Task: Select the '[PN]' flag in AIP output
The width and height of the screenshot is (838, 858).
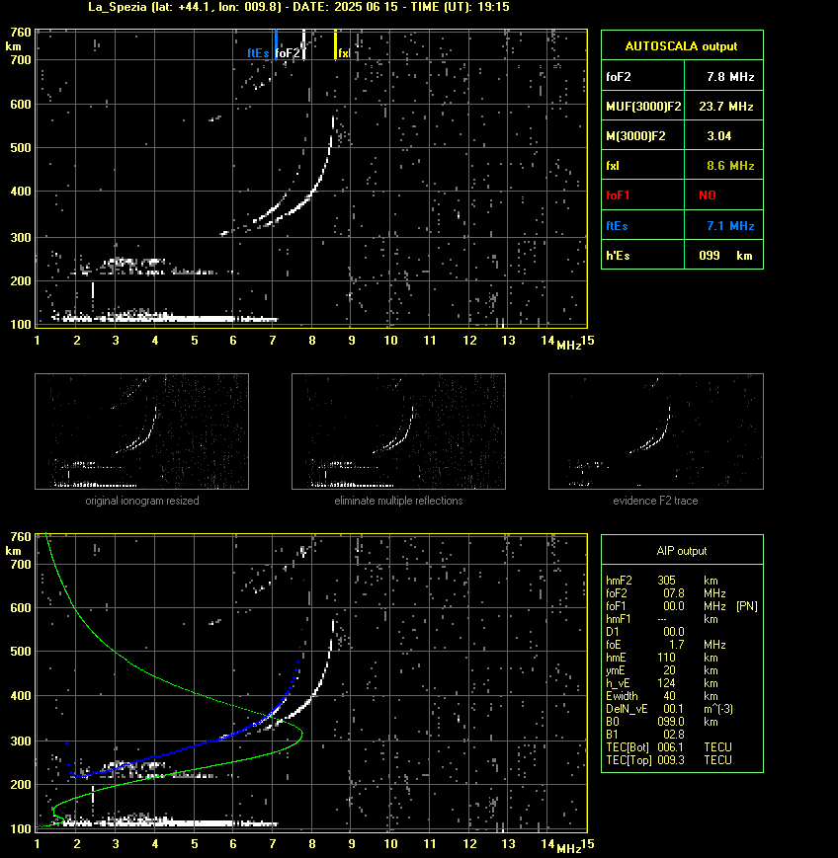Action: coord(747,606)
